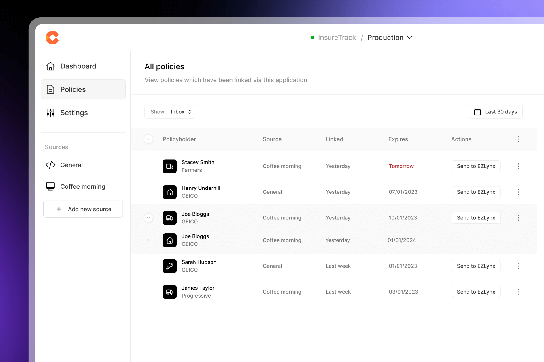Send Sarah Hudson policy to EZLynx

tap(476, 266)
